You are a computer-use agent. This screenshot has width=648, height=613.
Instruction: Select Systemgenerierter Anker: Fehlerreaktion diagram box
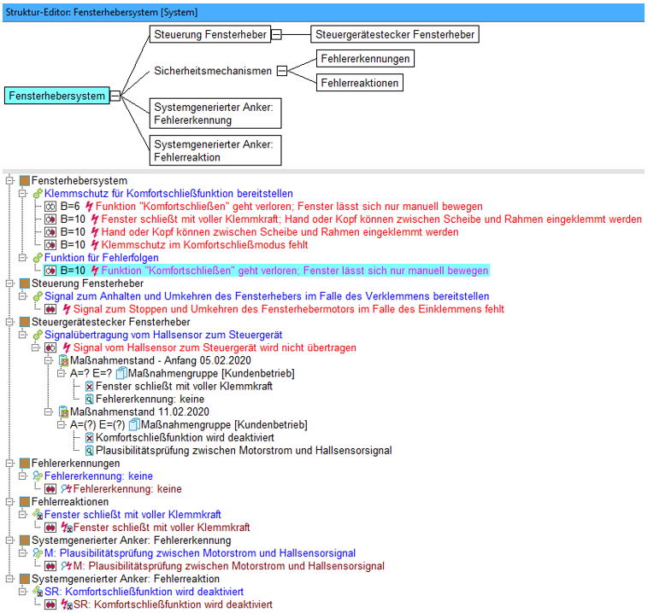pyautogui.click(x=215, y=150)
